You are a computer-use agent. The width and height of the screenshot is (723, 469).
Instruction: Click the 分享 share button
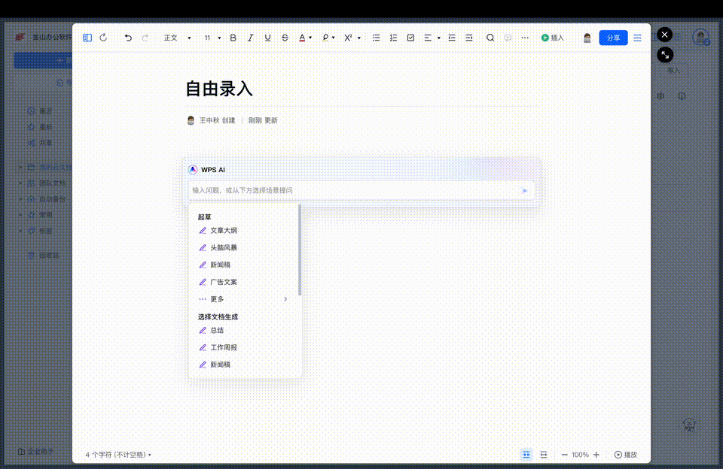pos(612,37)
